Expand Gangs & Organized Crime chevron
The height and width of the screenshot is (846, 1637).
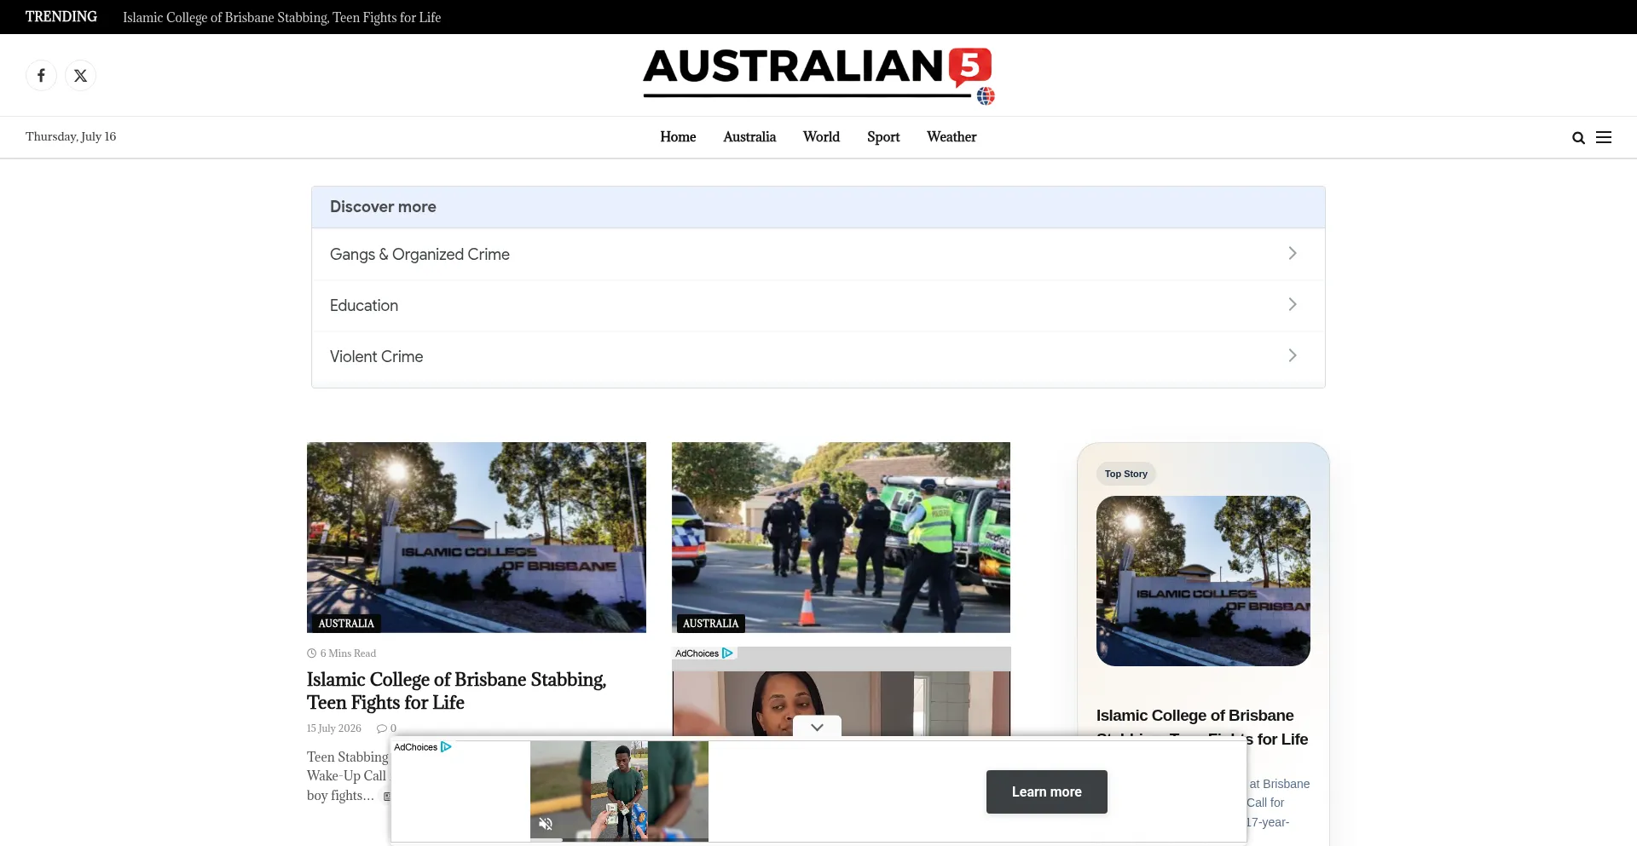coord(1293,253)
